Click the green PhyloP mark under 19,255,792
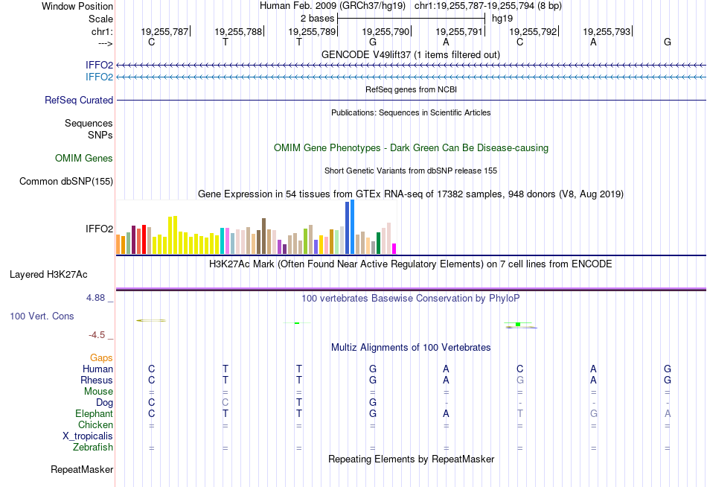The height and width of the screenshot is (487, 707). tap(519, 325)
